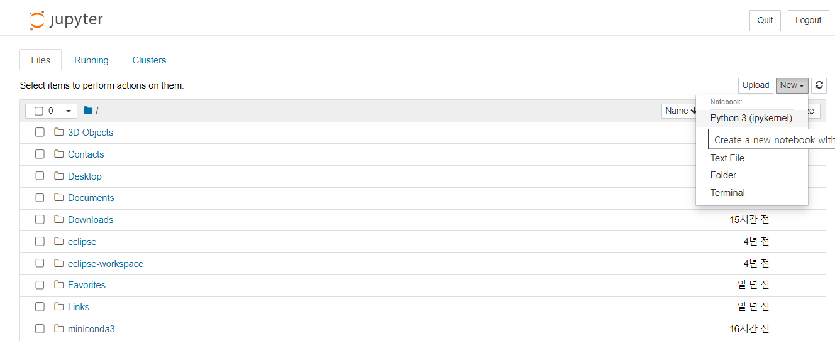This screenshot has height=341, width=835.
Task: Click the Favorites folder icon
Action: [59, 285]
